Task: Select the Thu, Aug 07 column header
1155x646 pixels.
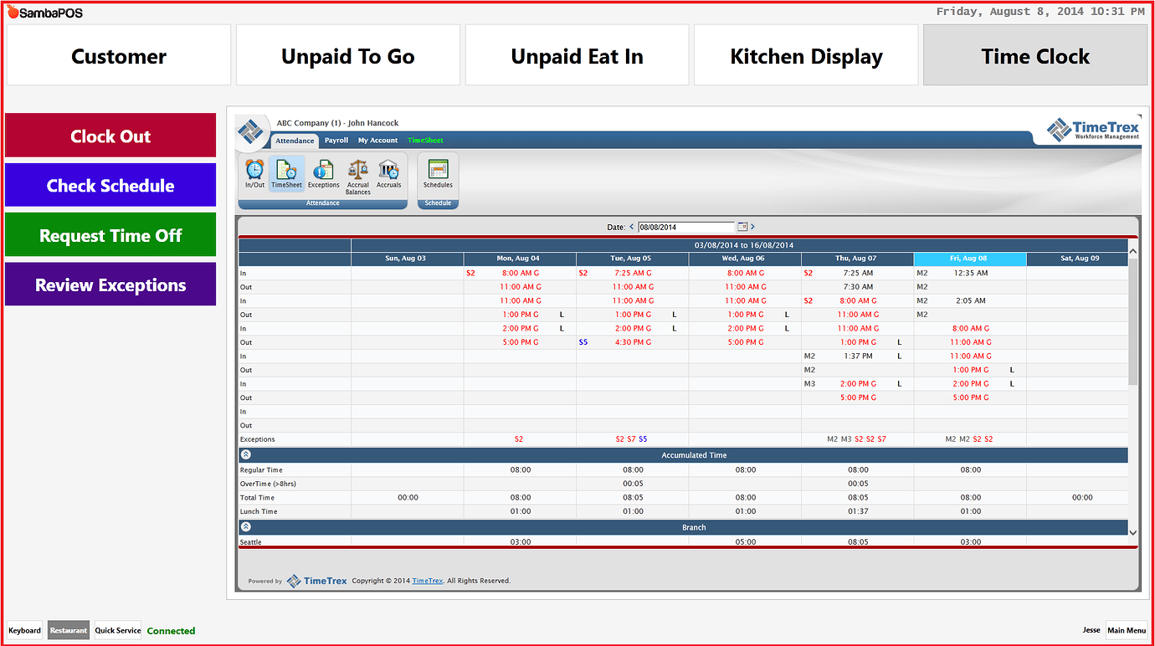Action: pos(857,259)
